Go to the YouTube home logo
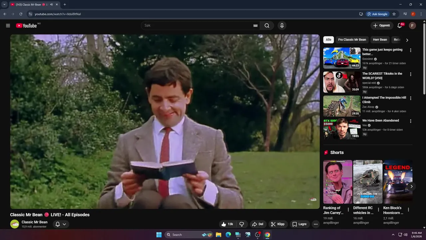Viewport: 426px width, 240px height. pyautogui.click(x=26, y=26)
